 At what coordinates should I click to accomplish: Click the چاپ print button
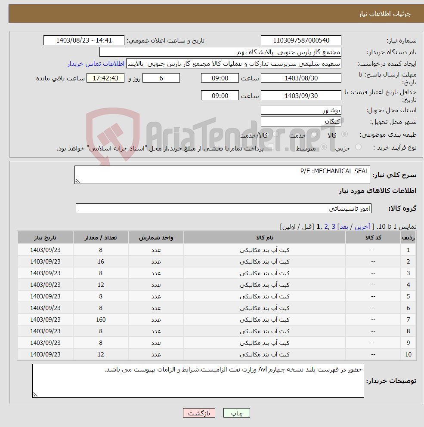coord(236,413)
